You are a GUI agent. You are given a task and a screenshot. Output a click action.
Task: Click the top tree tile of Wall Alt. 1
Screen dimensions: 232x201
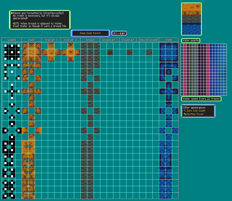tap(51, 46)
